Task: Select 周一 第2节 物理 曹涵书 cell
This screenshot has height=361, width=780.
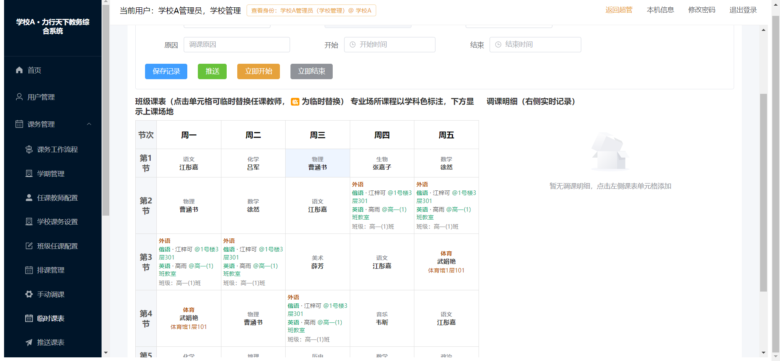Action: coord(189,205)
